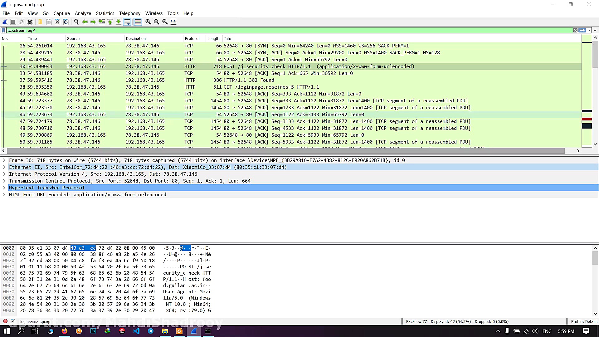Apply the display filter arrow button
This screenshot has height=337, width=599.
(x=582, y=30)
